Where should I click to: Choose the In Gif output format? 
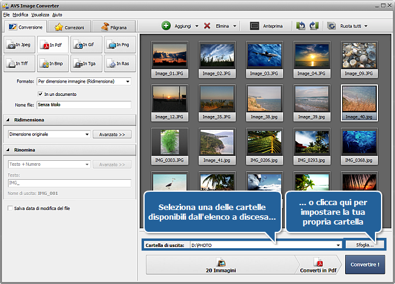pyautogui.click(x=86, y=44)
